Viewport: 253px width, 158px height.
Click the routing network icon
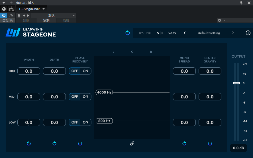pos(11,9)
